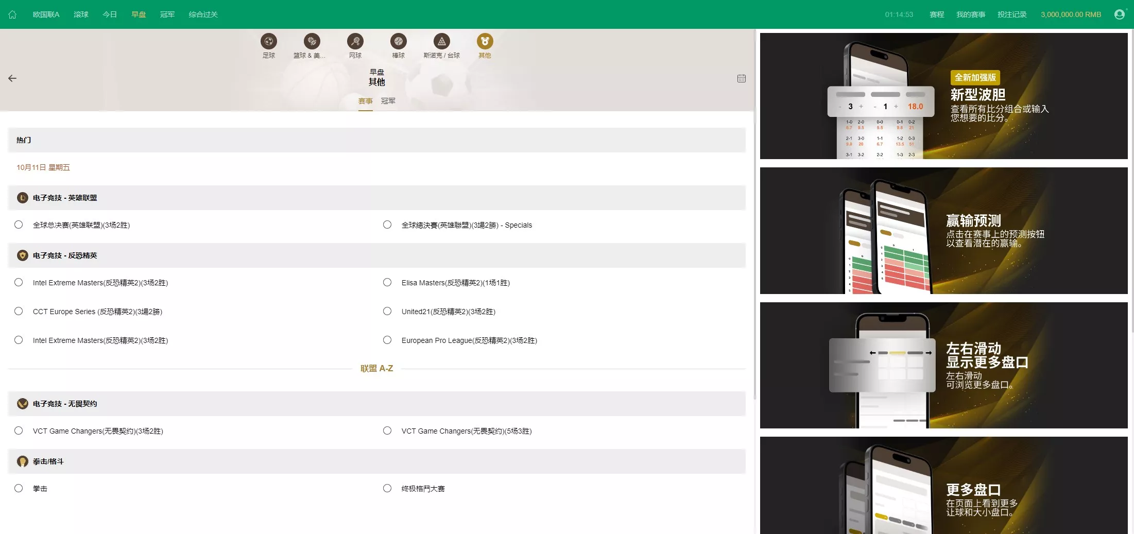Click the 新型波胆 promotional banner
The image size is (1134, 534).
(x=943, y=96)
